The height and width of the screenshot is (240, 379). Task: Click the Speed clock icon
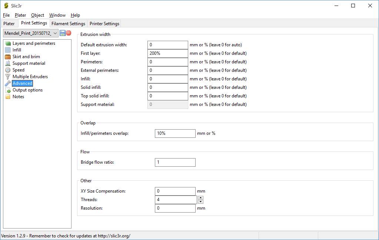click(x=8, y=70)
